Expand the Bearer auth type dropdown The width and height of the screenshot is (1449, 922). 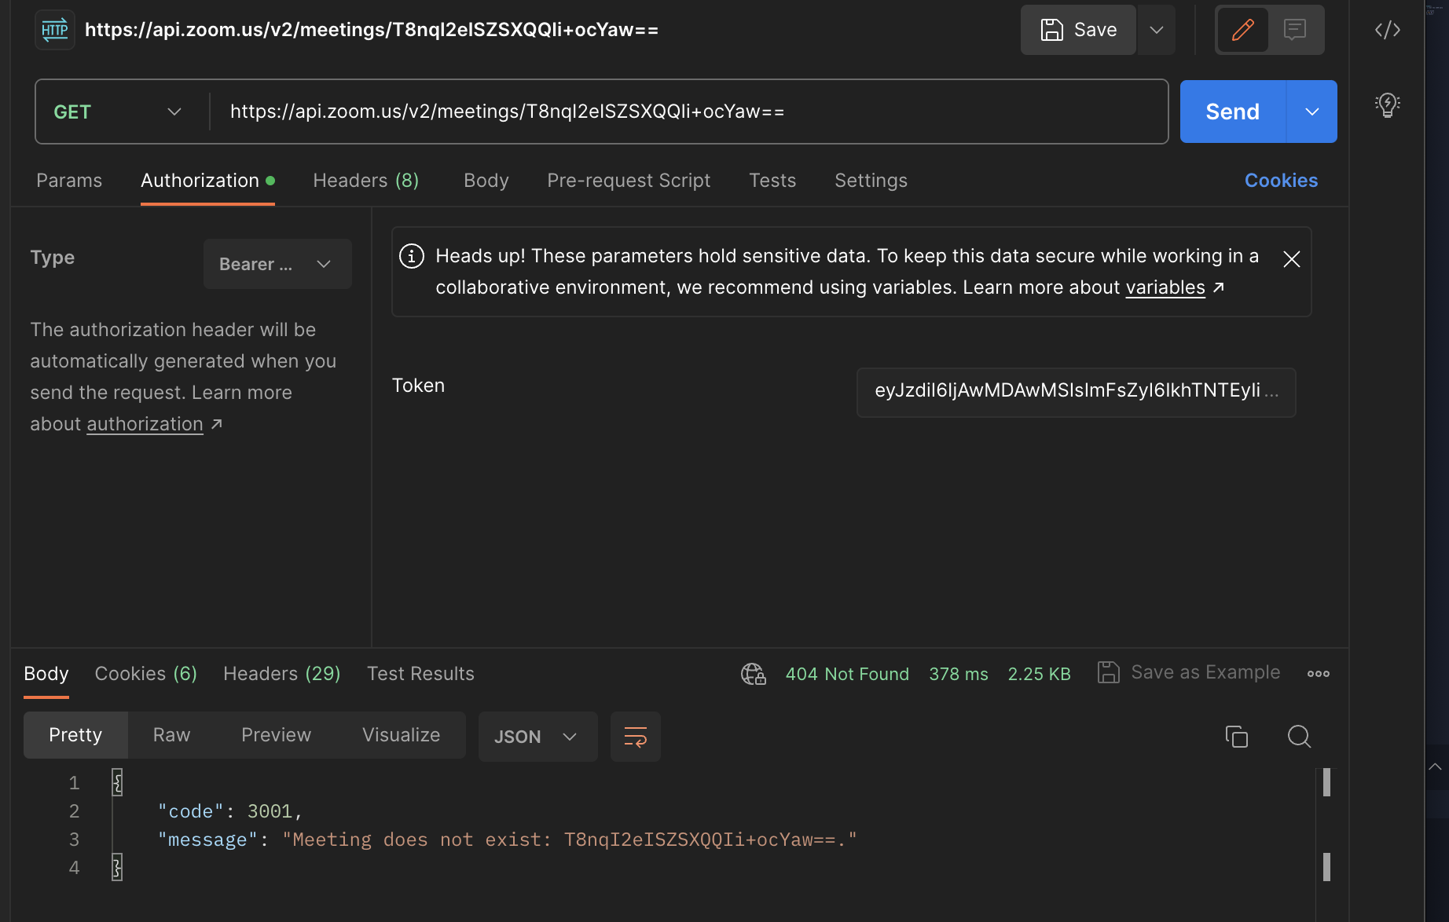pos(277,264)
